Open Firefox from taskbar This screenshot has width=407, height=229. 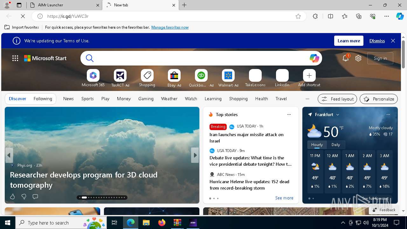162,223
